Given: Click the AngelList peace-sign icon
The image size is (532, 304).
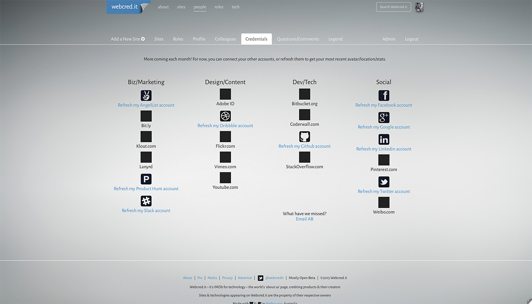Looking at the screenshot, I should pyautogui.click(x=146, y=95).
